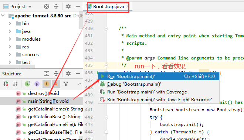Choose Run with 'Java Flight Recorder'
The height and width of the screenshot is (140, 244).
click(159, 100)
